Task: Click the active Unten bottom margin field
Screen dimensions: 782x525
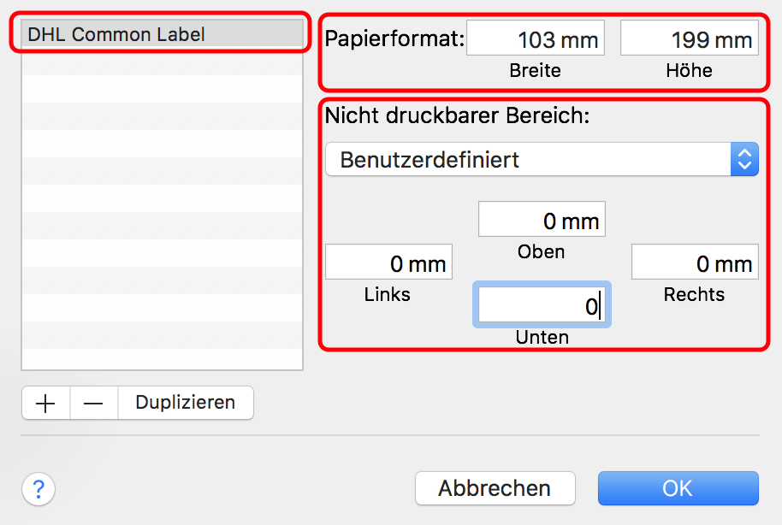Action: pos(542,304)
